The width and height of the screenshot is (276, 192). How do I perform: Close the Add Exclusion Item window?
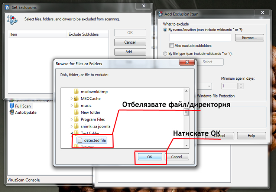coord(262,13)
